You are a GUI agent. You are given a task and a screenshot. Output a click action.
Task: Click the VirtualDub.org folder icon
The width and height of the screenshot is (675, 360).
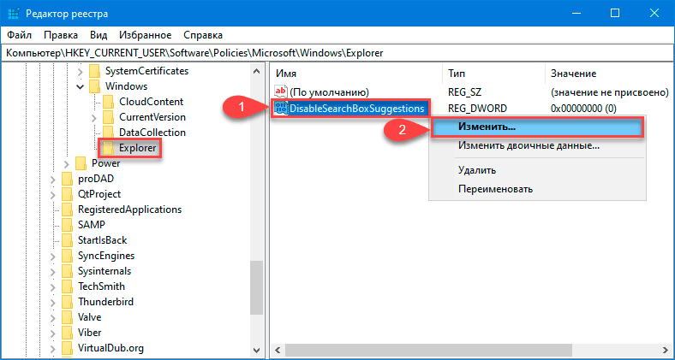pyautogui.click(x=67, y=348)
